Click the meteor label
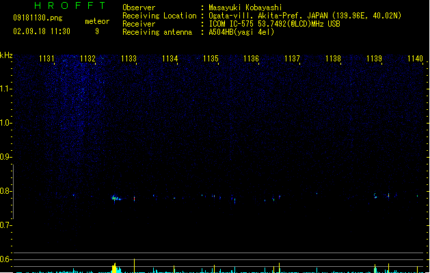Screen dimensions: 430x273 click(x=97, y=21)
